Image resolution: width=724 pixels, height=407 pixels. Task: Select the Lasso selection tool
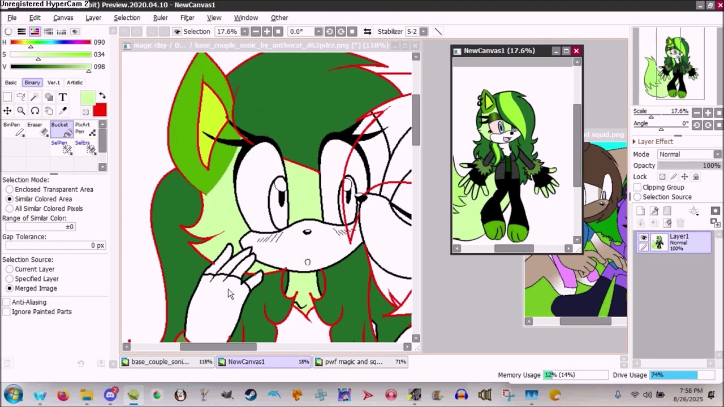(21, 97)
